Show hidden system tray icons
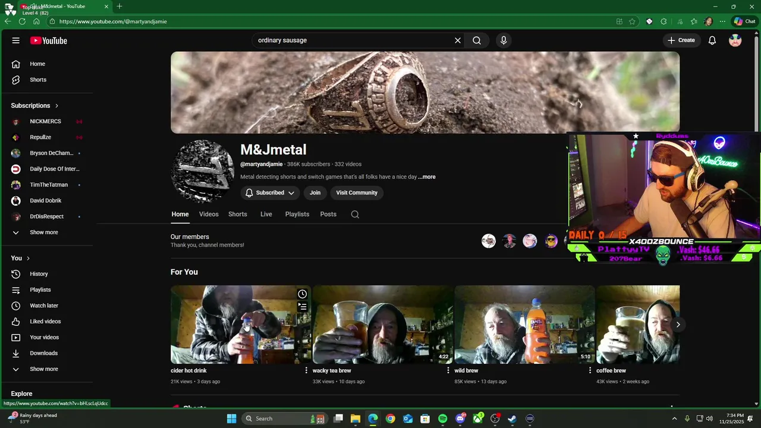 674,418
